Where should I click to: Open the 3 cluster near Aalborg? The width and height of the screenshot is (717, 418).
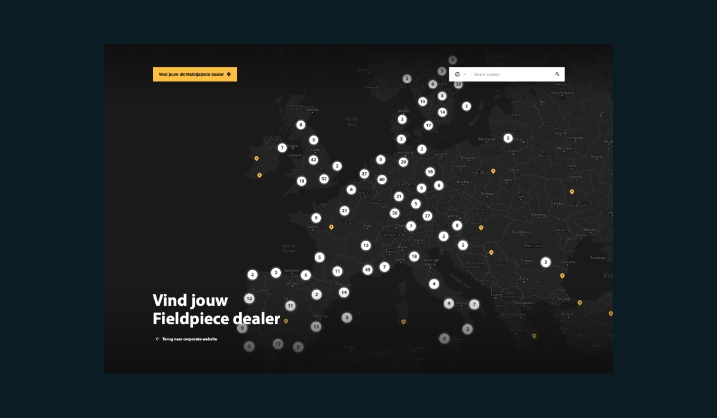coord(402,119)
